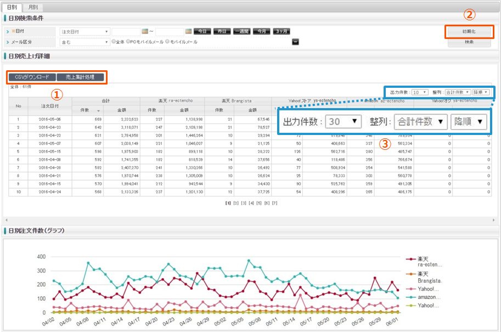Viewport: 501px width, 332px height.
Task: Click the 全体：61件 record count text
Action: pyautogui.click(x=21, y=87)
